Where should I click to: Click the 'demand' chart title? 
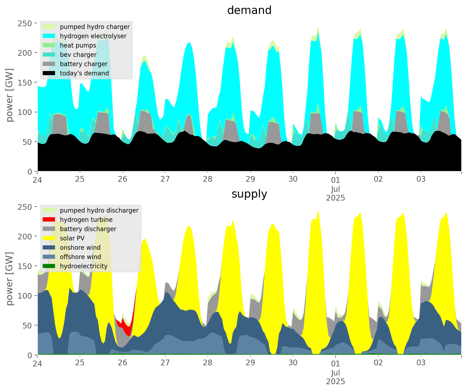pos(249,10)
